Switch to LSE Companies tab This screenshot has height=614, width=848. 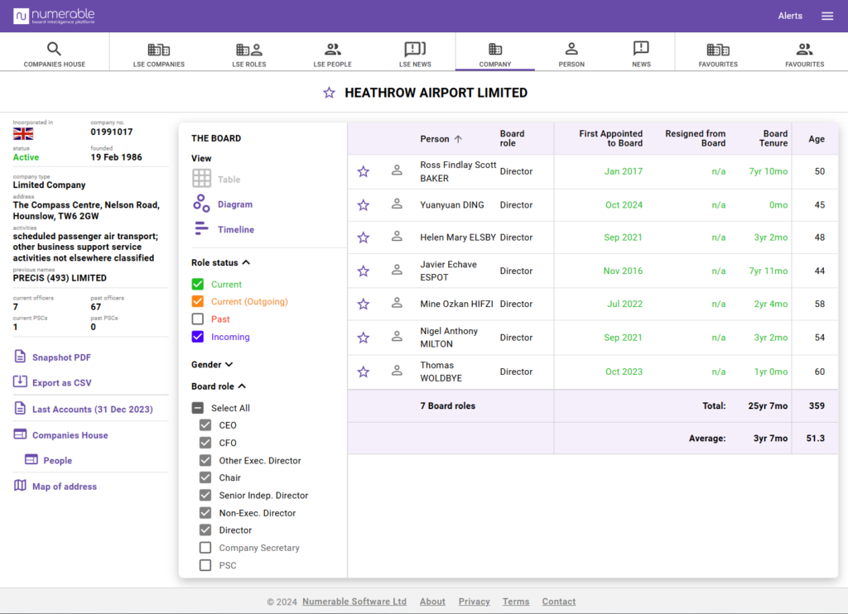tap(159, 54)
